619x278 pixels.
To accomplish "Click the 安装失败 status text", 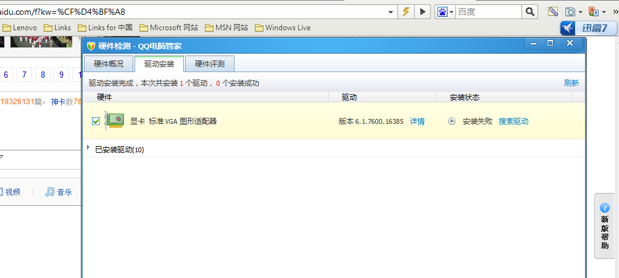I will [x=478, y=121].
